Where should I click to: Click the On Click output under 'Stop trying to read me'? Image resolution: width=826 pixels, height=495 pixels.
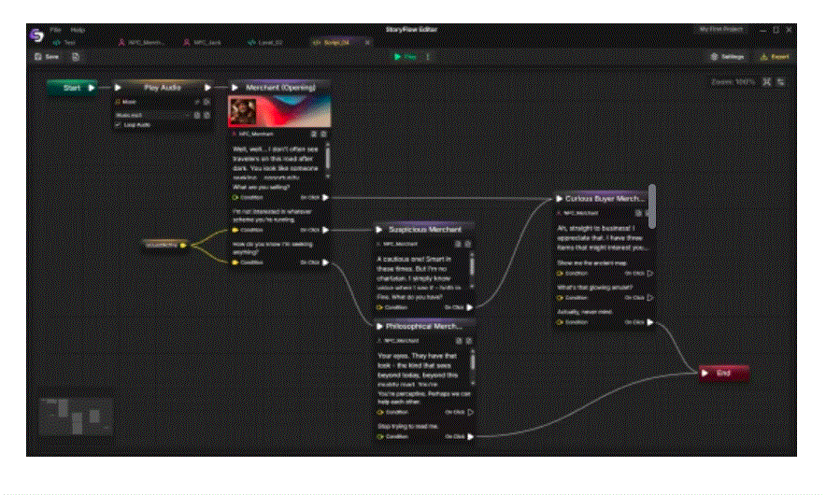[x=470, y=436]
